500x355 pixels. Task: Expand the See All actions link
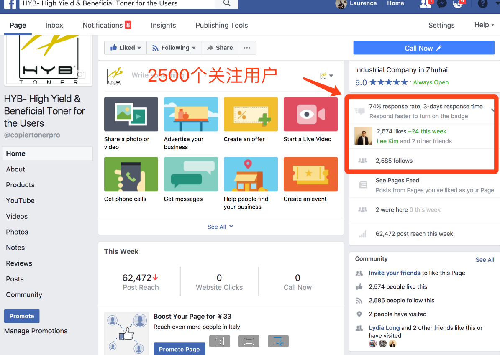tap(221, 227)
